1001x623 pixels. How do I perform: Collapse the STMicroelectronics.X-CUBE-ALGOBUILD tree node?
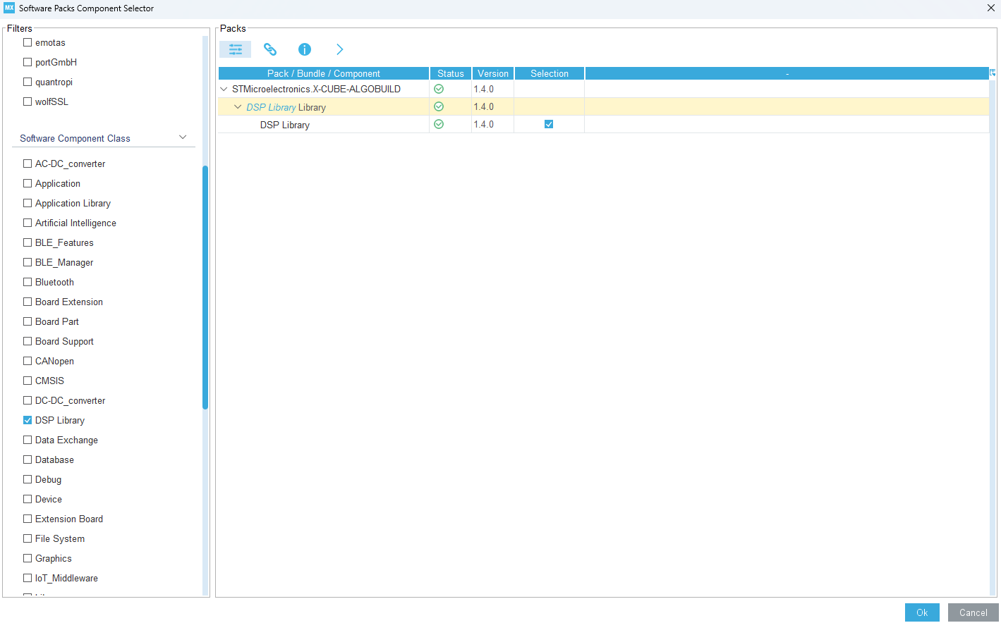pos(224,89)
